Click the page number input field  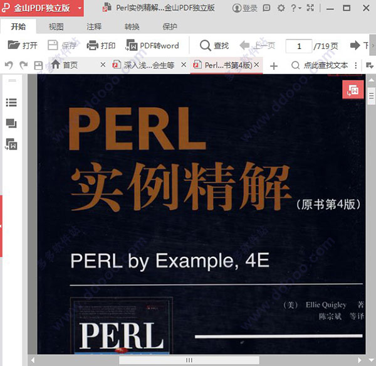[299, 46]
